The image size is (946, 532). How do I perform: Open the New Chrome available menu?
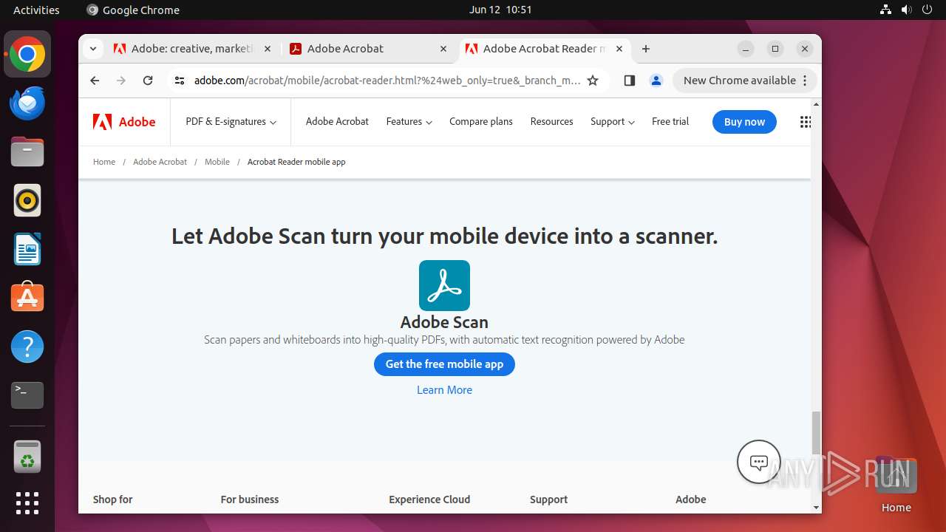tap(744, 81)
